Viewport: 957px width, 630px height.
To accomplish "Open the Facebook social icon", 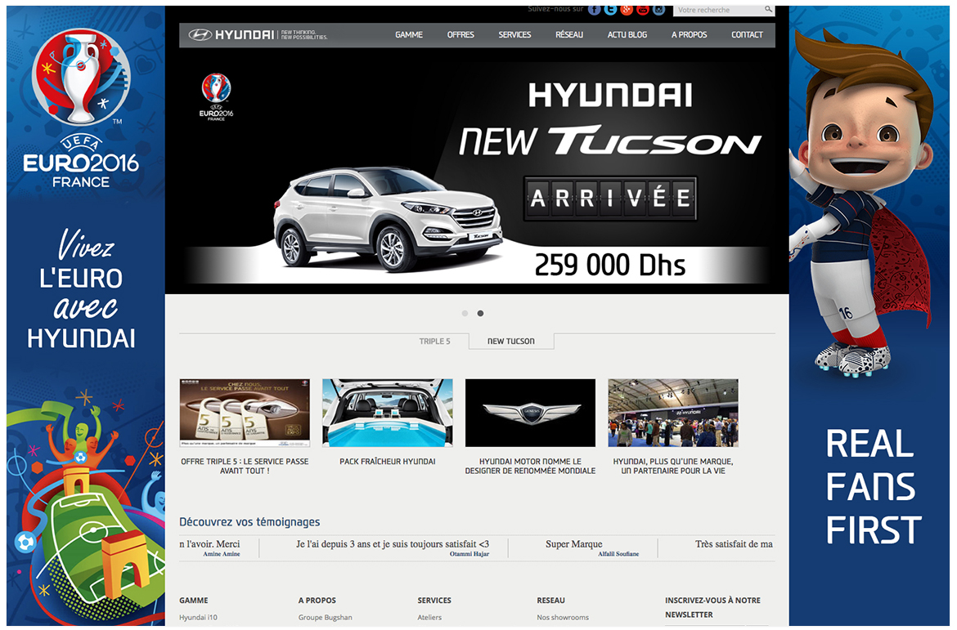I will tap(595, 10).
